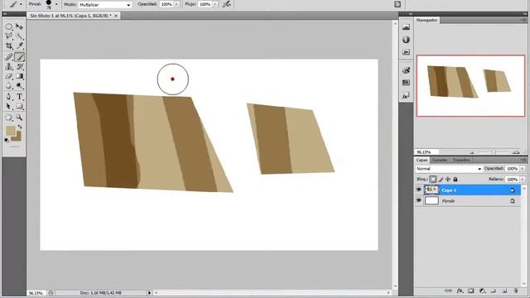This screenshot has height=298, width=530.
Task: Hide the Capa 1 layer
Action: tap(419, 190)
